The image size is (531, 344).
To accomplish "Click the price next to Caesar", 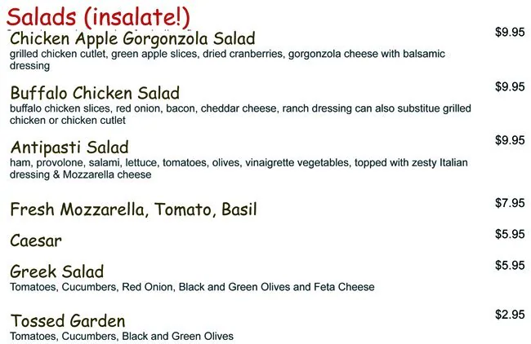I will [x=509, y=234].
